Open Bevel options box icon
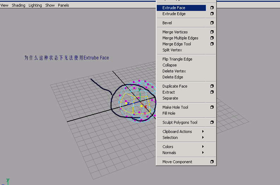The width and height of the screenshot is (280, 185). [x=212, y=23]
